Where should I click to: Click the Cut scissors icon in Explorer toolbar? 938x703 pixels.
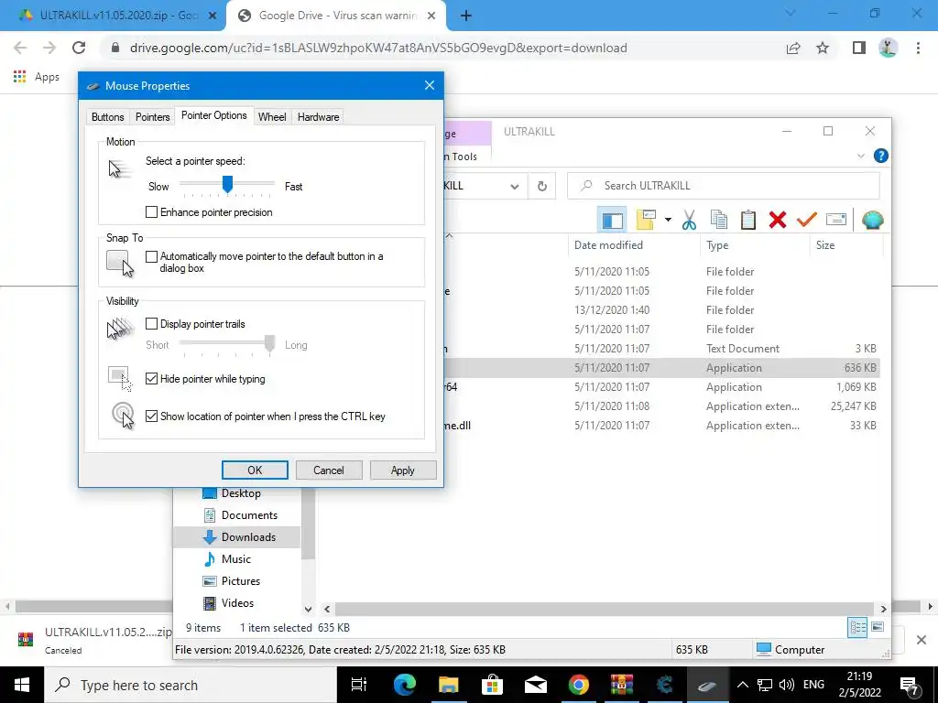point(689,220)
